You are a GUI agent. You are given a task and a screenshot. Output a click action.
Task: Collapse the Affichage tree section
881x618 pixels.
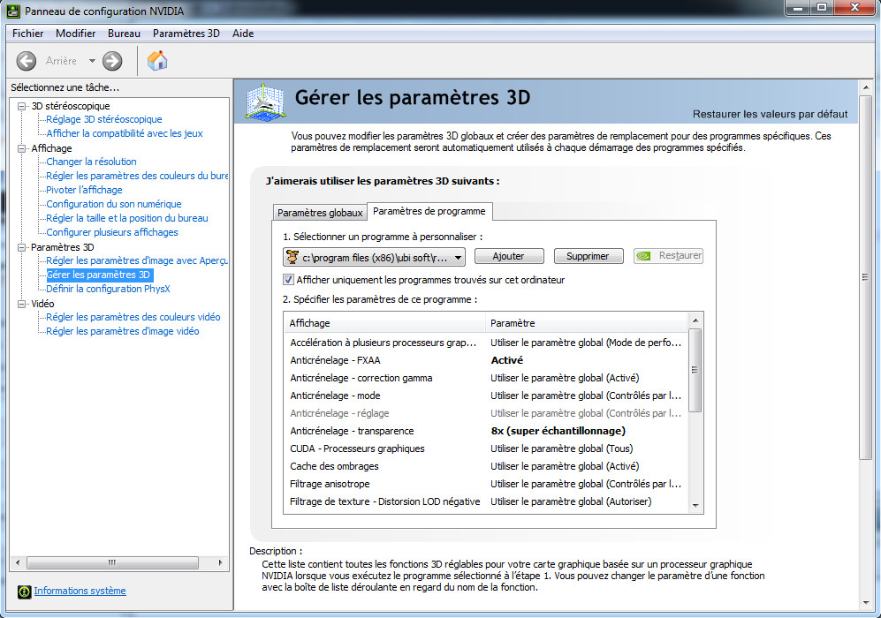point(22,148)
